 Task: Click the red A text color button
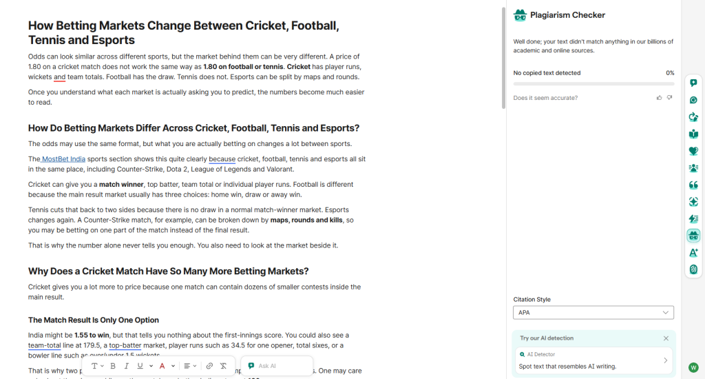point(162,366)
